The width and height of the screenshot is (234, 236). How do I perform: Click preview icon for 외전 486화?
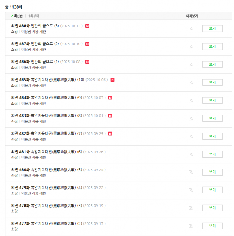click(x=191, y=65)
